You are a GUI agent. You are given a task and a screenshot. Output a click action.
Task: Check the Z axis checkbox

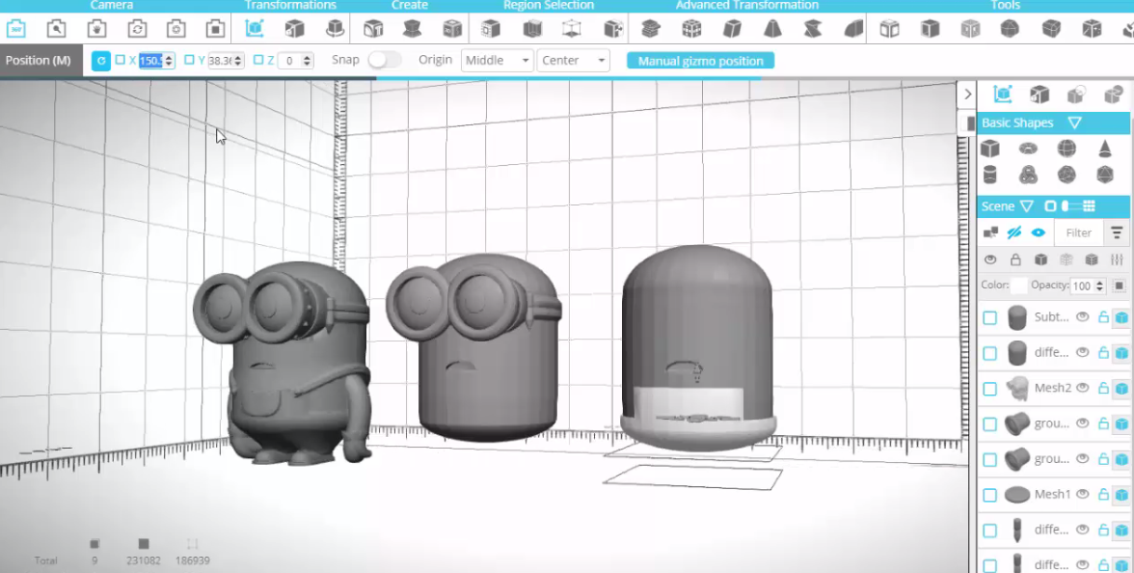coord(258,60)
